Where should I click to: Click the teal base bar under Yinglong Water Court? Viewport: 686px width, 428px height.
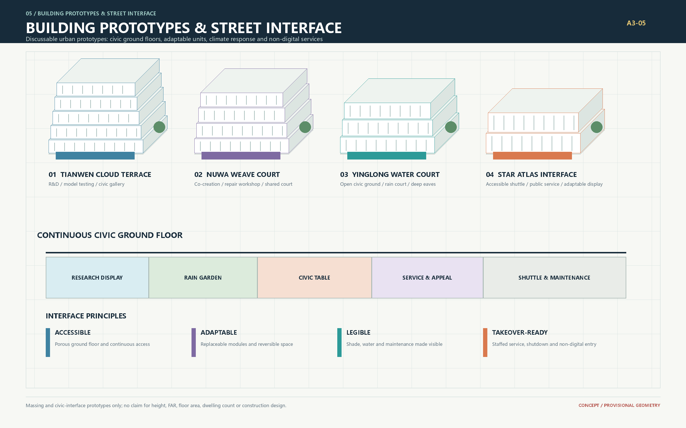tap(387, 156)
